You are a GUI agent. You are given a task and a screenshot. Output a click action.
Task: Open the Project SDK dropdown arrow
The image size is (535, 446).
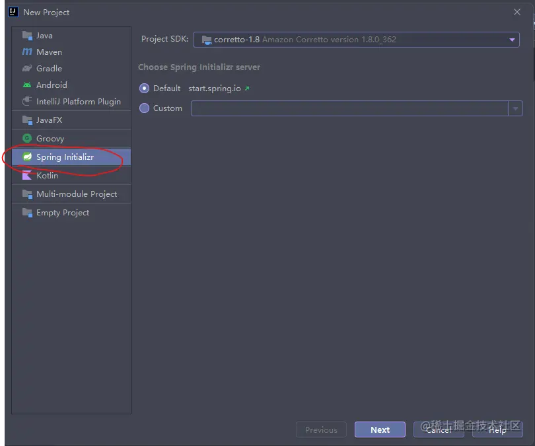(x=512, y=40)
